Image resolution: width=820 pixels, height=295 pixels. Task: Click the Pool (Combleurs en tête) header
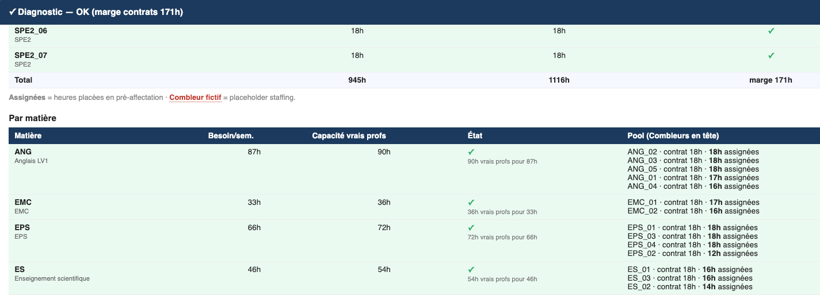point(673,136)
